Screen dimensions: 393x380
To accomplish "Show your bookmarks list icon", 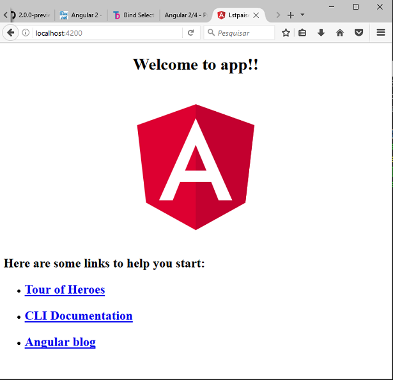I will (x=302, y=33).
